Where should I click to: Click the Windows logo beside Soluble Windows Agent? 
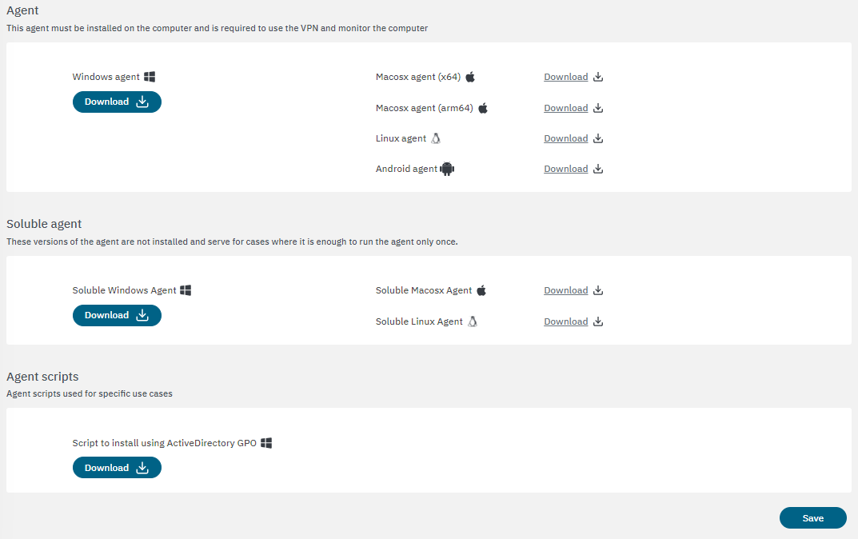[186, 290]
